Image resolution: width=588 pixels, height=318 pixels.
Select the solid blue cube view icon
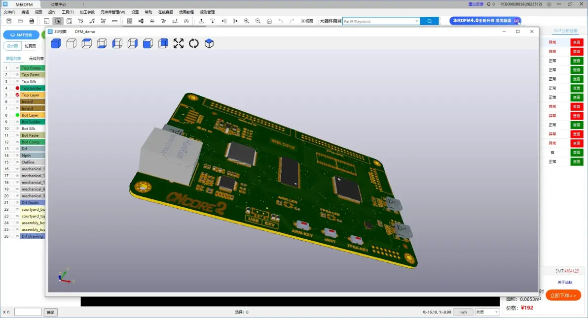tap(56, 43)
